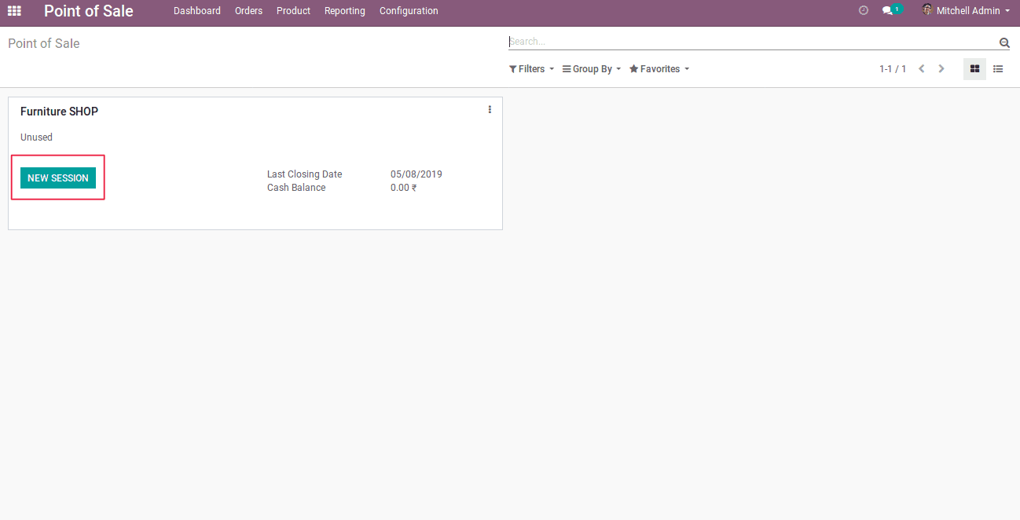1020x520 pixels.
Task: Click the activities clock icon
Action: coord(864,11)
